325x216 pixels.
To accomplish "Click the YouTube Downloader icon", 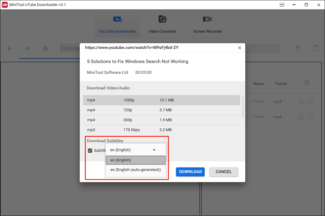I will point(117,19).
